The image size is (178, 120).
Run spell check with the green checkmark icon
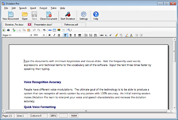tap(14, 30)
